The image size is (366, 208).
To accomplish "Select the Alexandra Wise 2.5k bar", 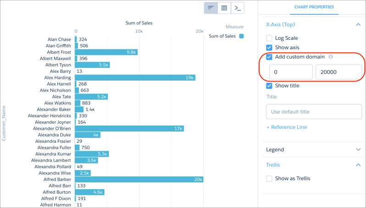I will click(x=83, y=173).
